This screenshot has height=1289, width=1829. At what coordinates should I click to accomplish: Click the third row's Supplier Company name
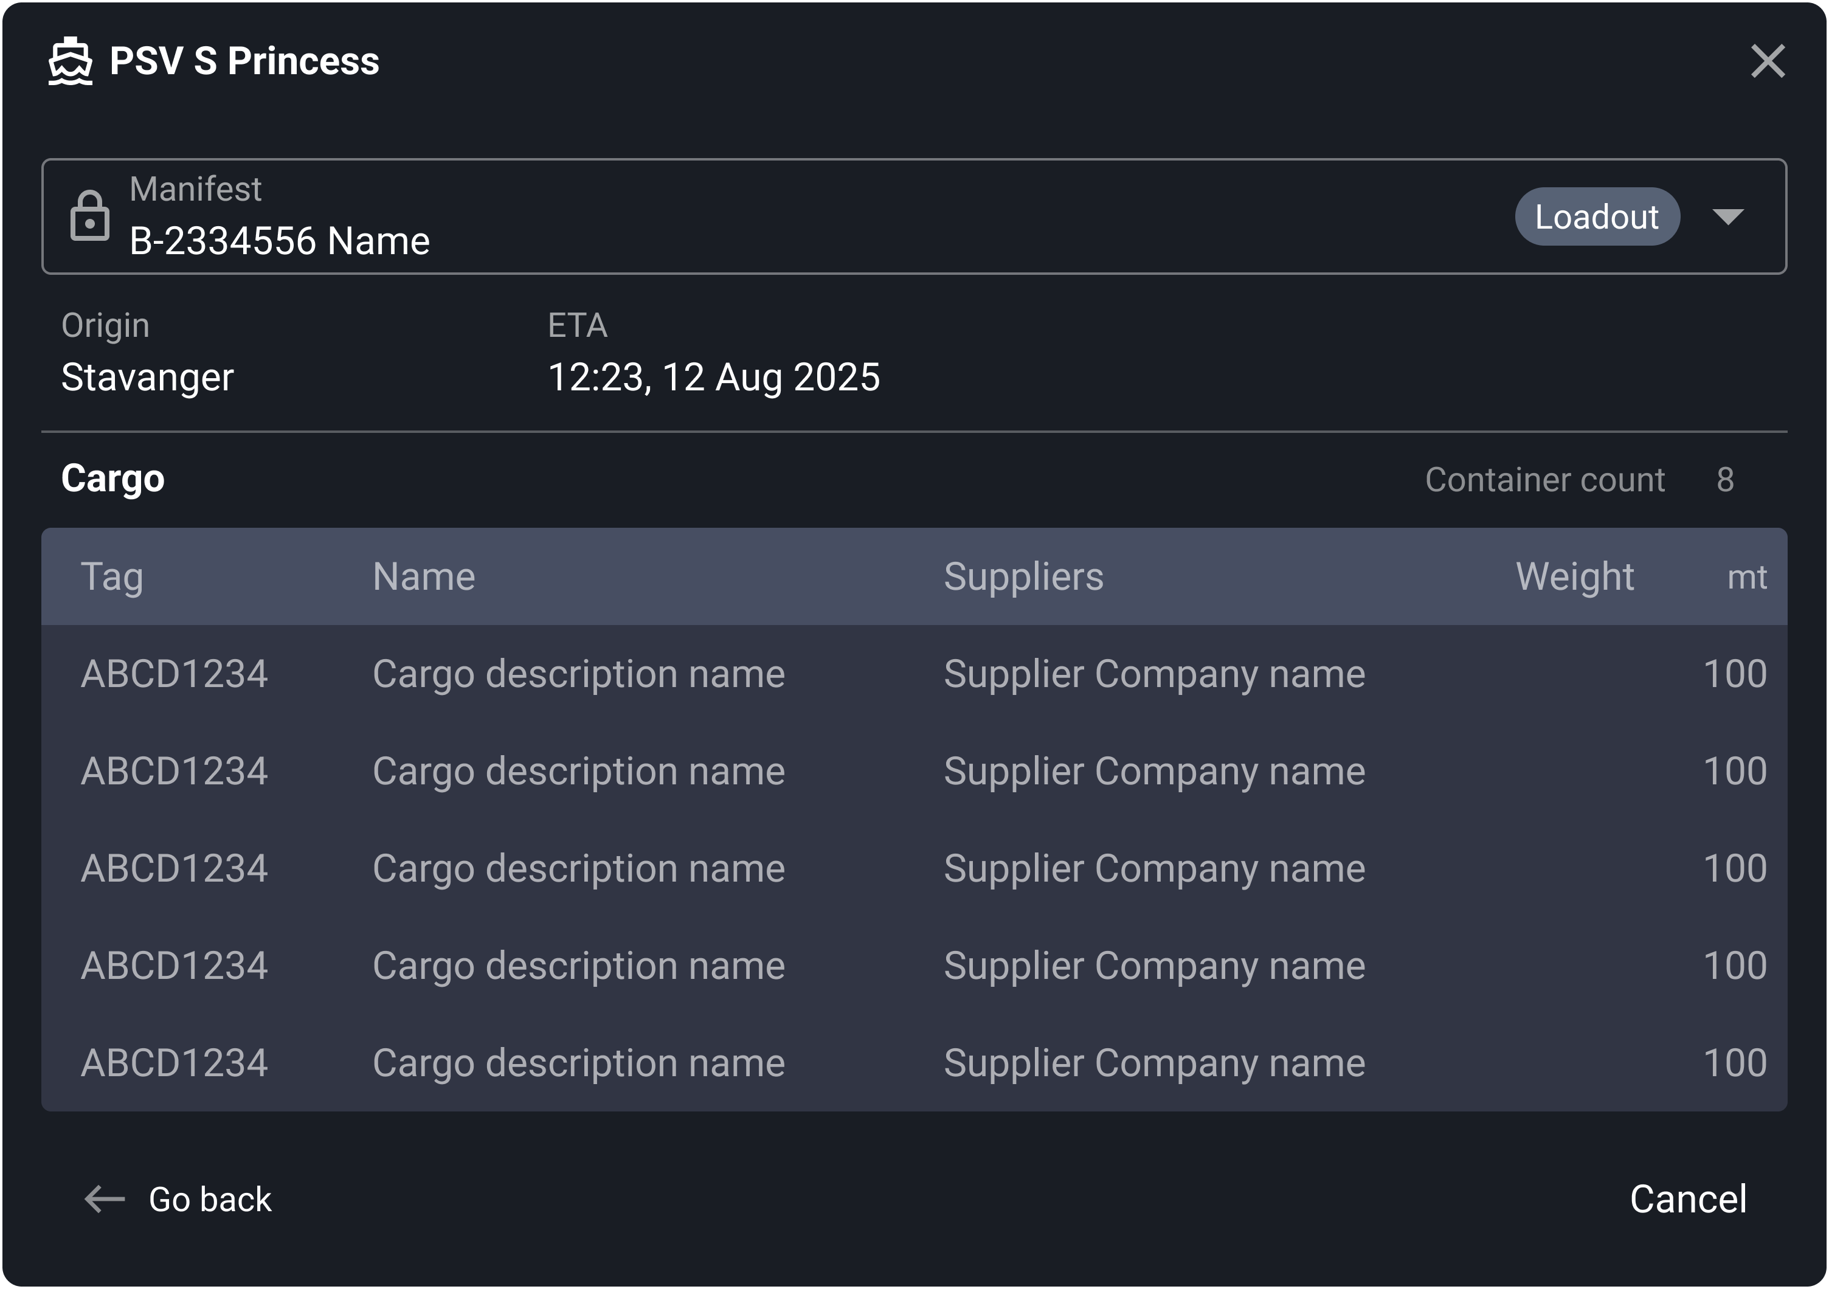[1153, 868]
